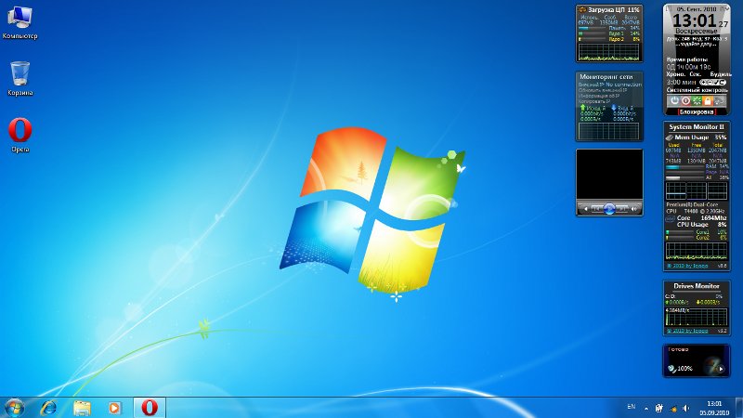
Task: Click the Мониторинг сети gadget title
Action: pyautogui.click(x=606, y=77)
